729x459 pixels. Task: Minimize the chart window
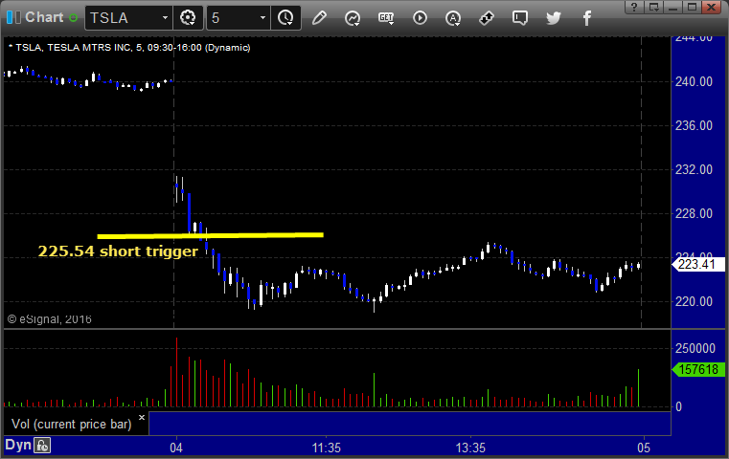(x=672, y=7)
